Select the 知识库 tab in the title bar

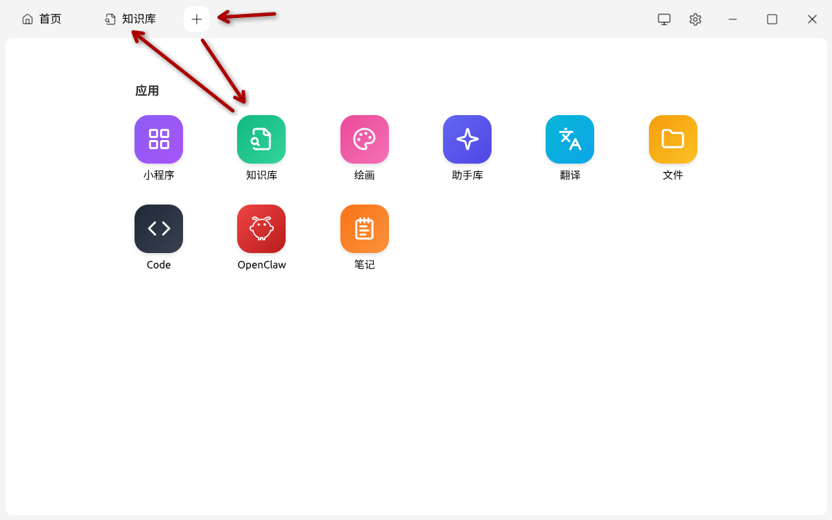coord(130,19)
